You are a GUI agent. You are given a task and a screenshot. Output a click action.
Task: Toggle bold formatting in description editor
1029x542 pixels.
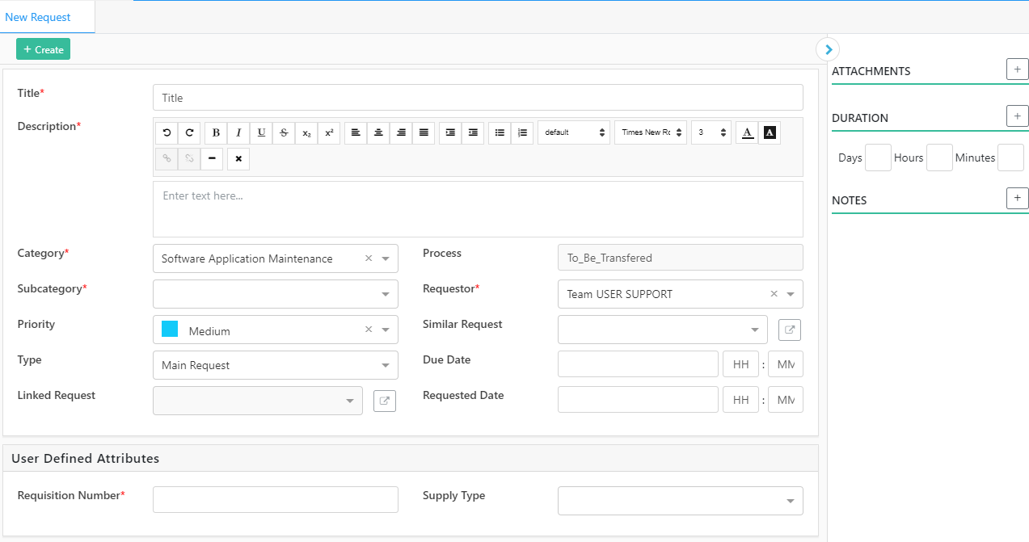(x=216, y=132)
